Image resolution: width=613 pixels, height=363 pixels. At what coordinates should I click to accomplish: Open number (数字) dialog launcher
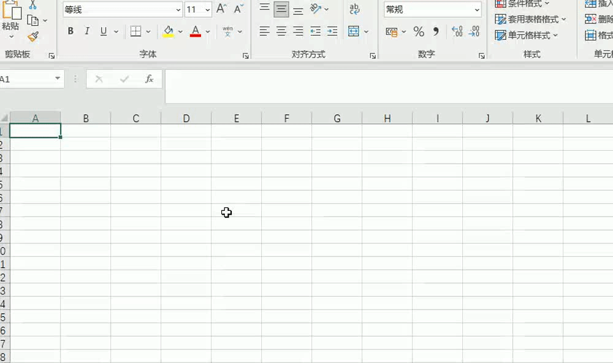[x=482, y=56]
